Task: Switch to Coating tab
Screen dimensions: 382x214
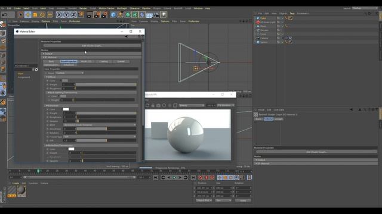Action: 103,61
